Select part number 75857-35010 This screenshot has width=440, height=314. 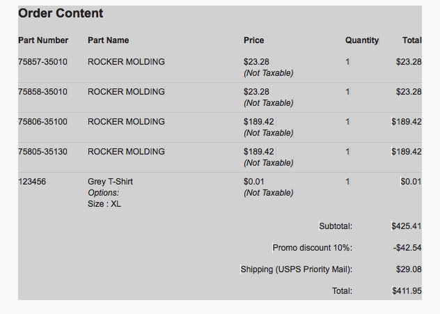tap(42, 62)
